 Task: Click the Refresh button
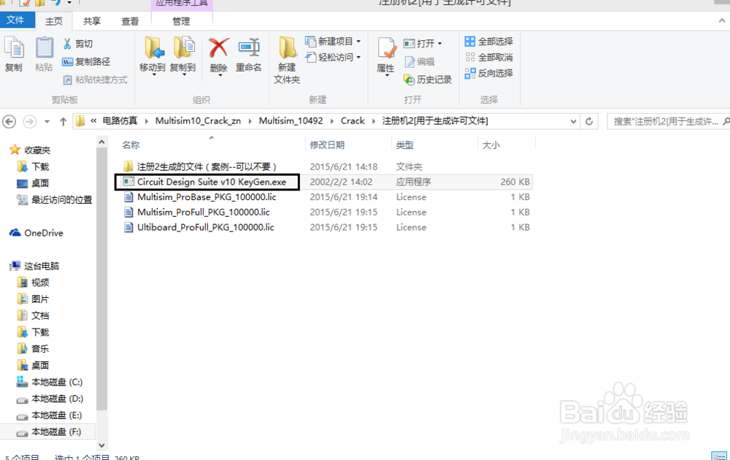(589, 121)
